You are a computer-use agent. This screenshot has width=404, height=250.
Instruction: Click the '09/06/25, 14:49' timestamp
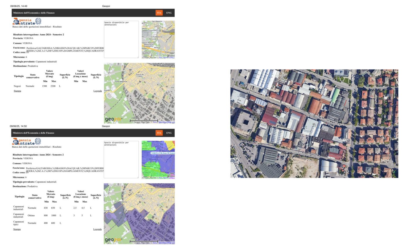click(x=19, y=6)
